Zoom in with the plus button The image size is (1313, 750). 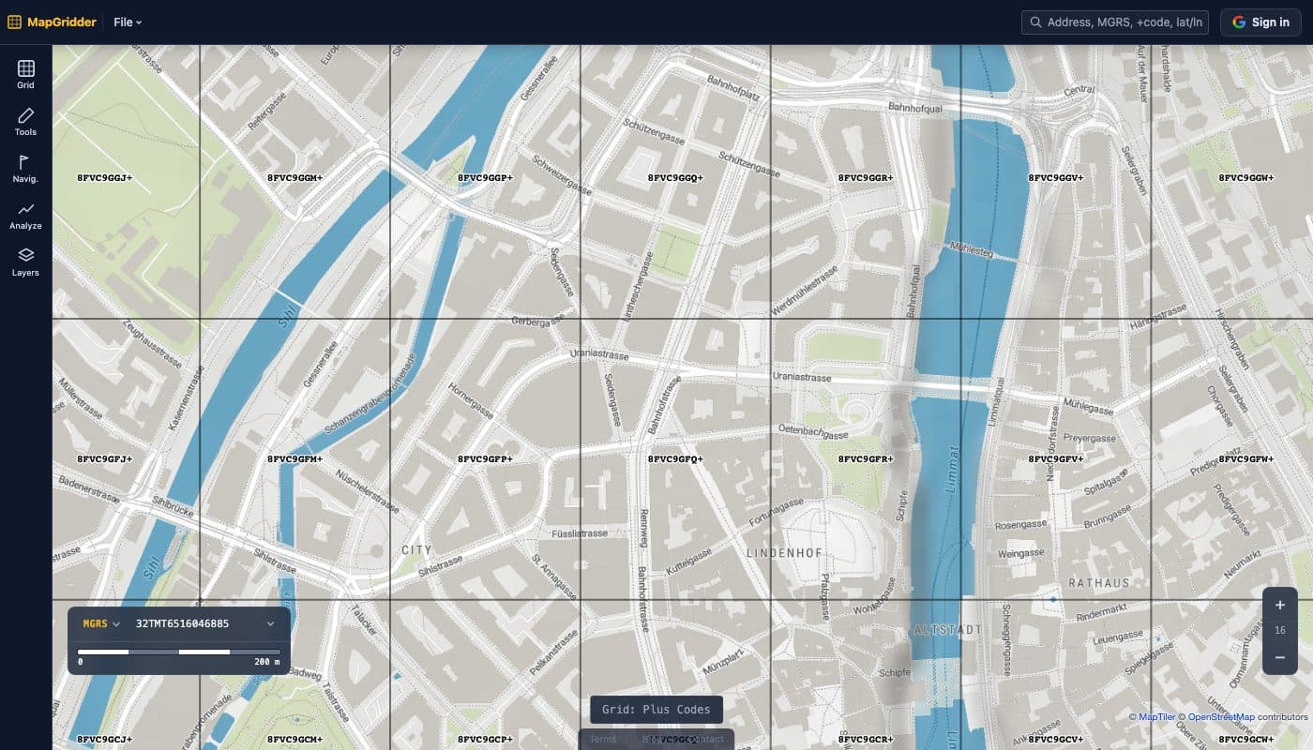point(1280,605)
